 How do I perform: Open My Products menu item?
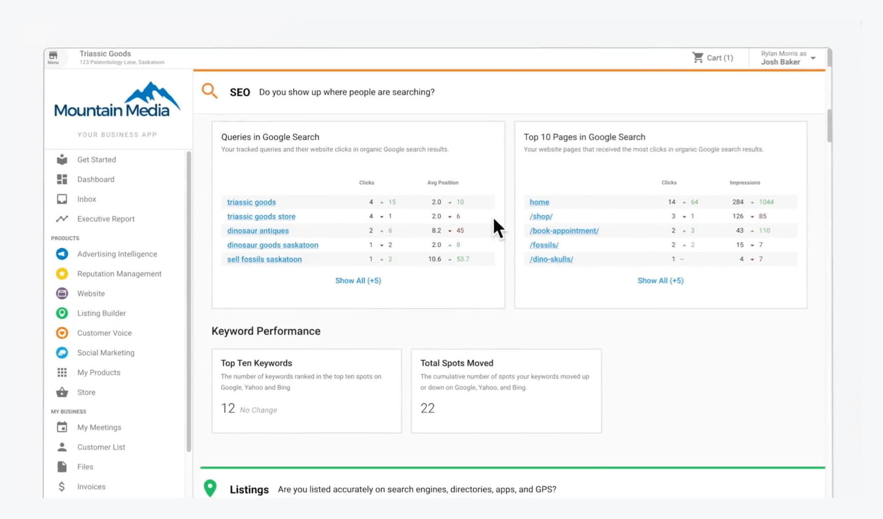98,372
